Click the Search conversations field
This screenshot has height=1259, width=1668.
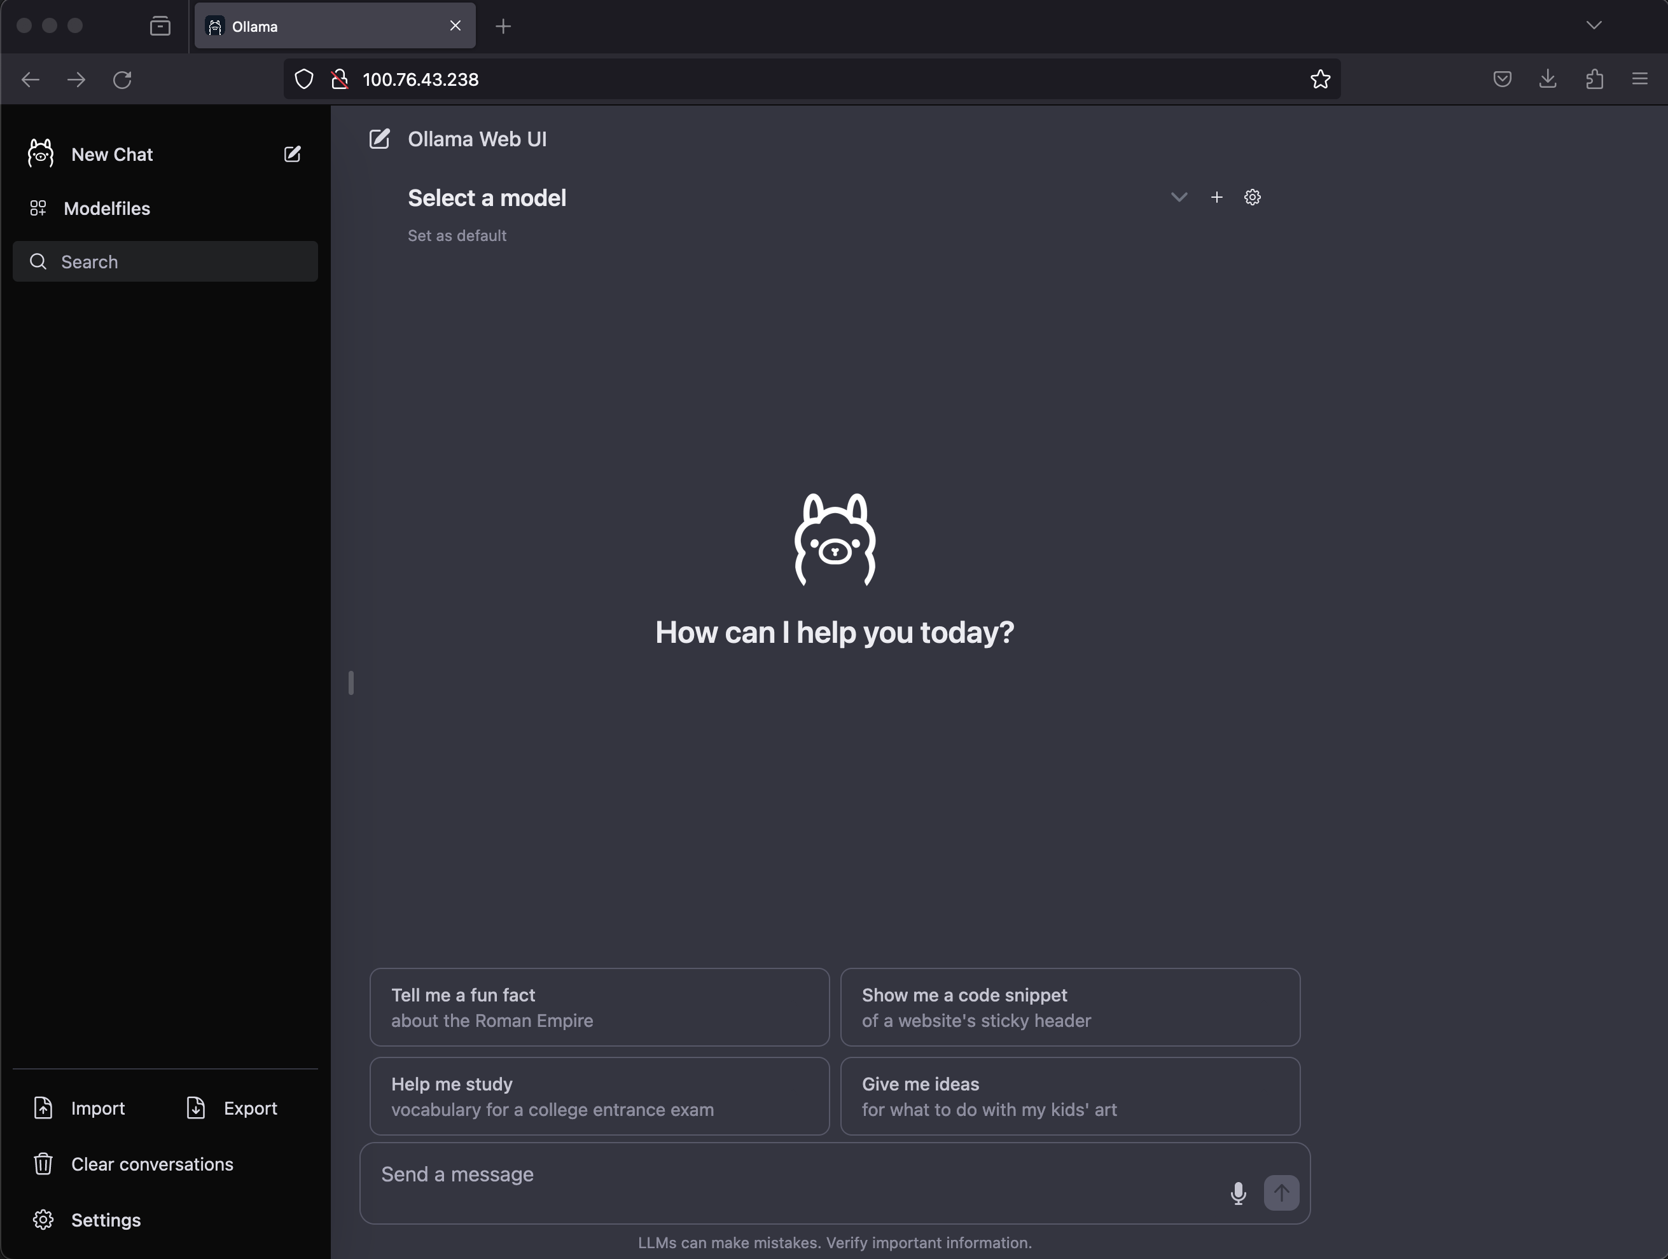(165, 261)
